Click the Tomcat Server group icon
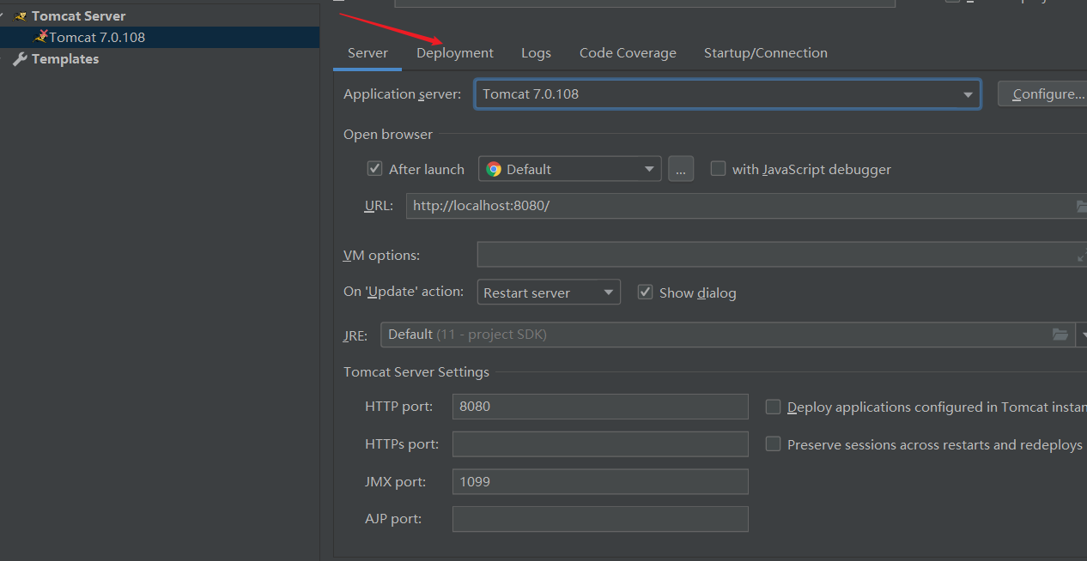 21,16
